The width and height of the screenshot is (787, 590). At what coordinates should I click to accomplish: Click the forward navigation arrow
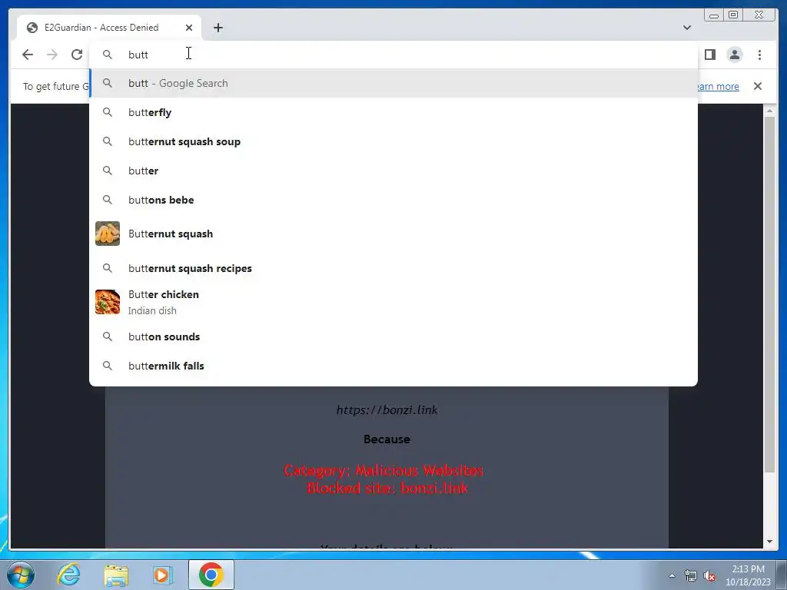(x=52, y=55)
